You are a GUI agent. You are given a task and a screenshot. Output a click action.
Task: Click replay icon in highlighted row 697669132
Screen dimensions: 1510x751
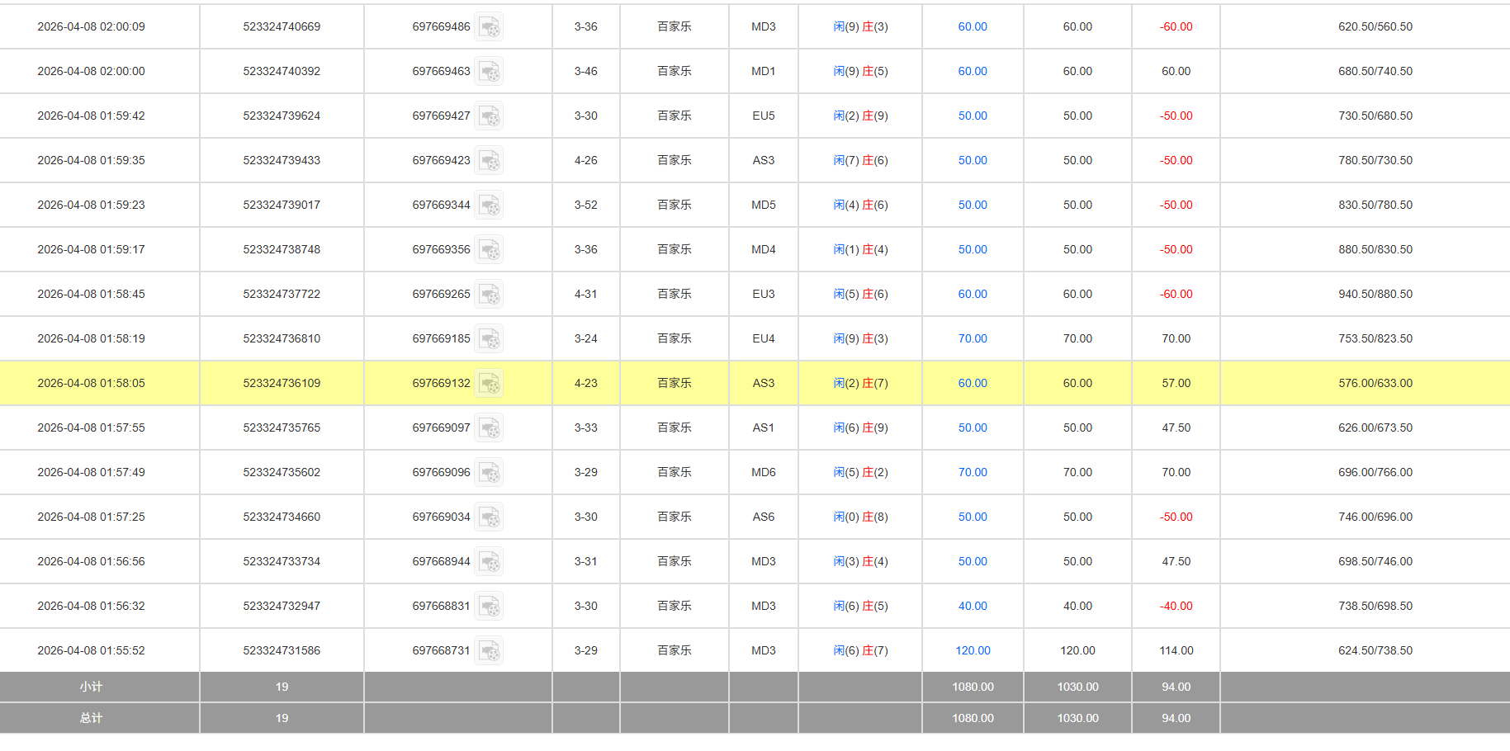click(490, 384)
